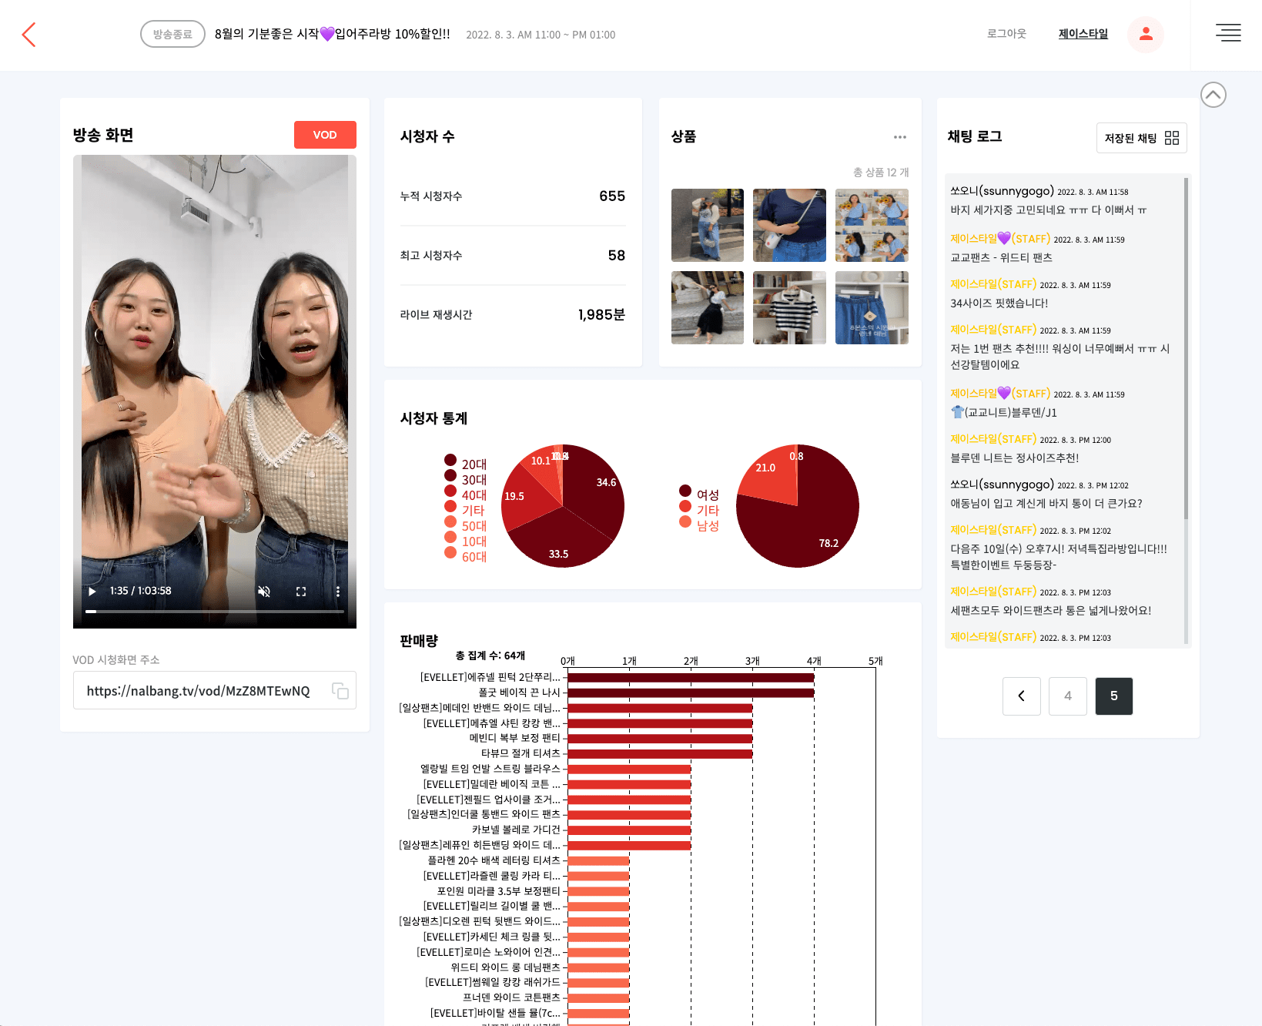Play the broadcast video

click(92, 592)
